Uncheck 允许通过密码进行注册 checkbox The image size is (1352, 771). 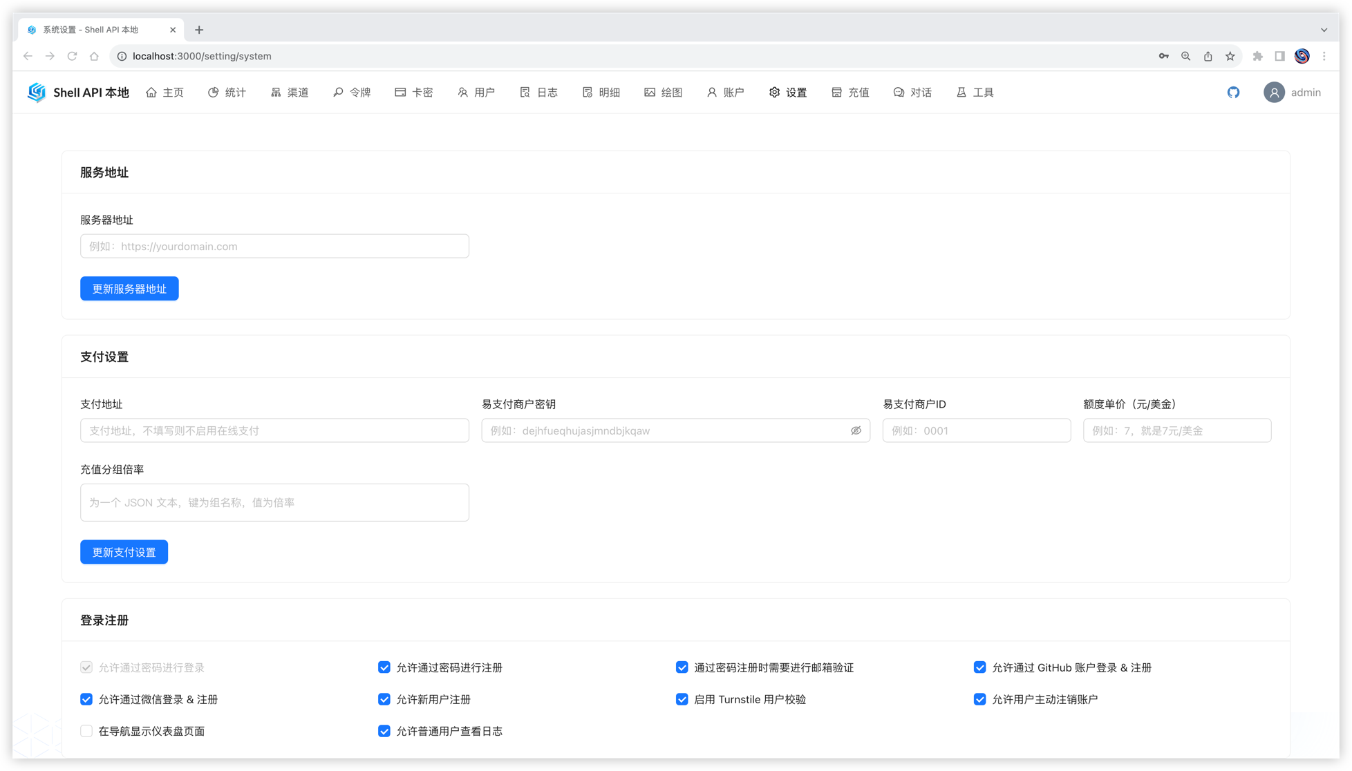pyautogui.click(x=384, y=667)
